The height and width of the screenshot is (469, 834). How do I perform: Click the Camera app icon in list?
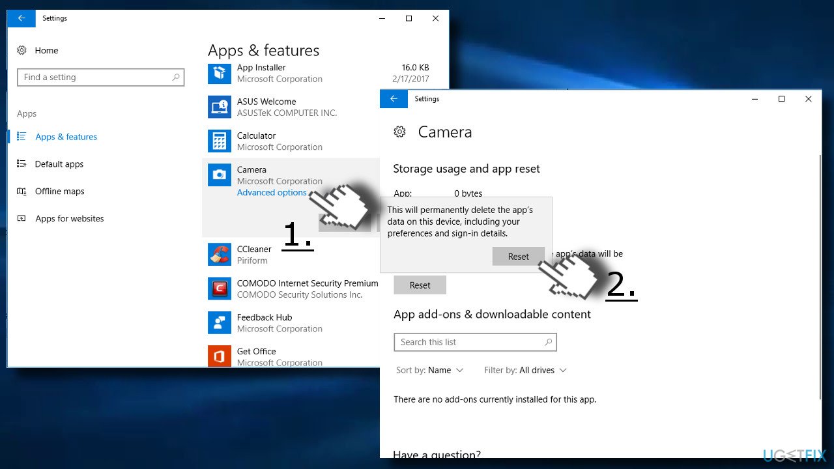click(220, 175)
